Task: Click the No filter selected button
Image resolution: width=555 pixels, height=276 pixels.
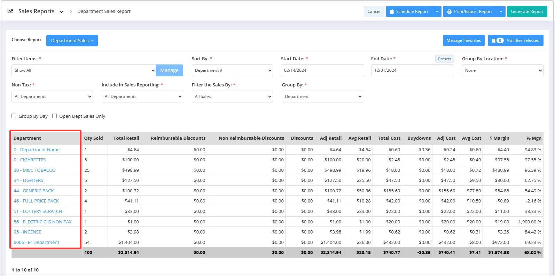Action: [x=516, y=40]
